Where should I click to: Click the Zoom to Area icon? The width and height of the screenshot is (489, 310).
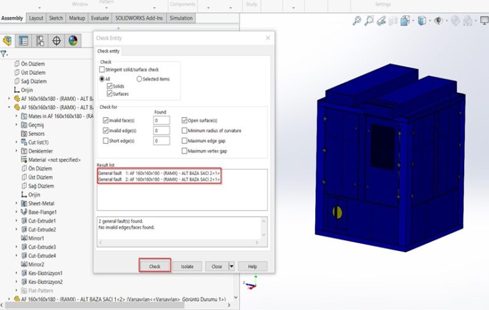pyautogui.click(x=369, y=21)
